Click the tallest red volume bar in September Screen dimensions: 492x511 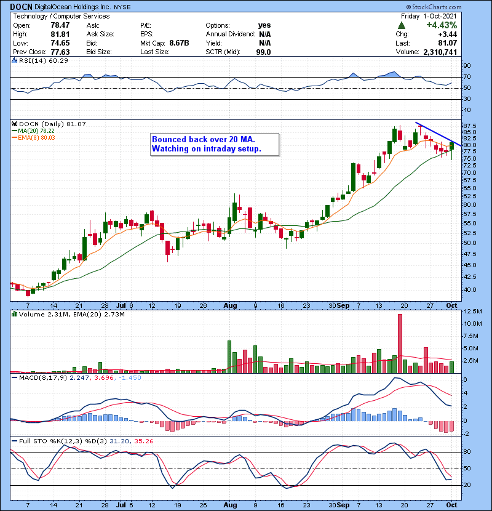pyautogui.click(x=400, y=344)
